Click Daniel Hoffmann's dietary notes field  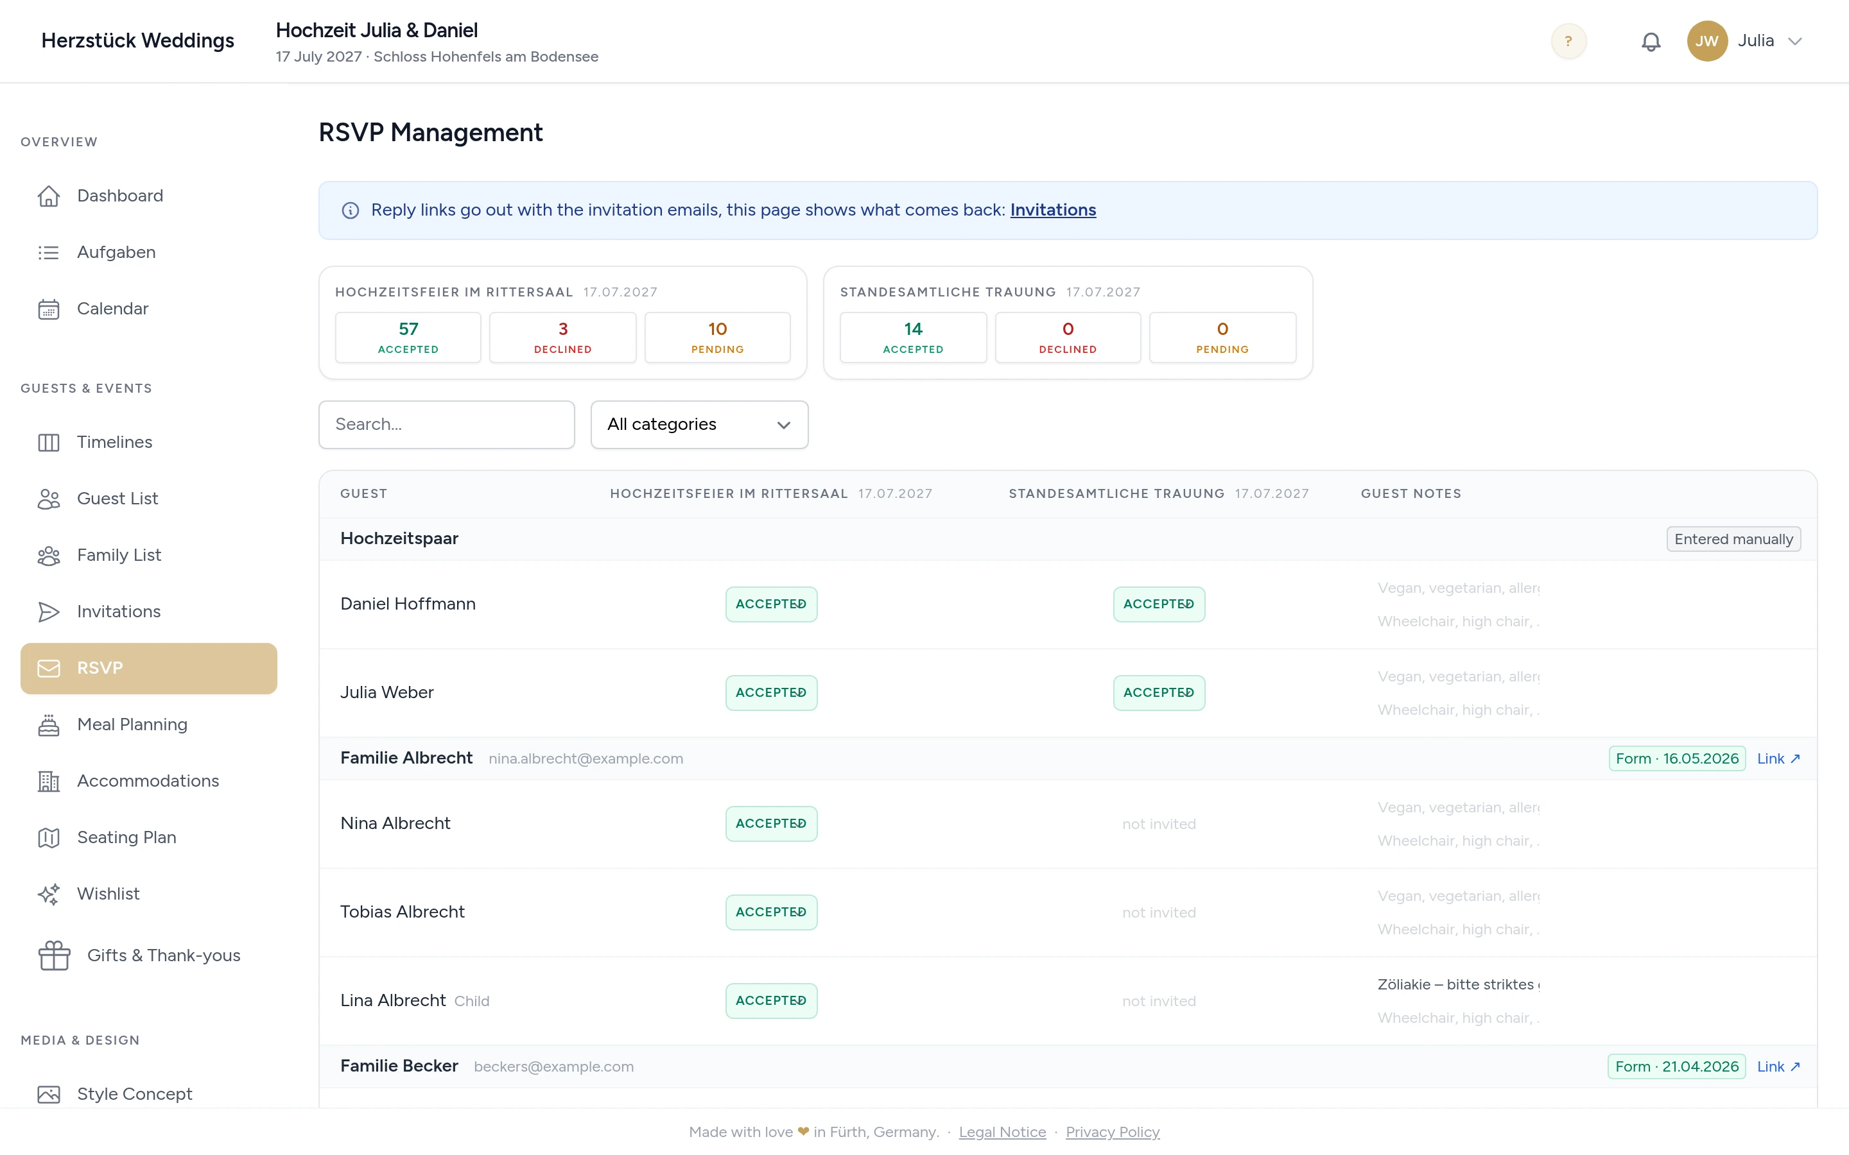1458,588
